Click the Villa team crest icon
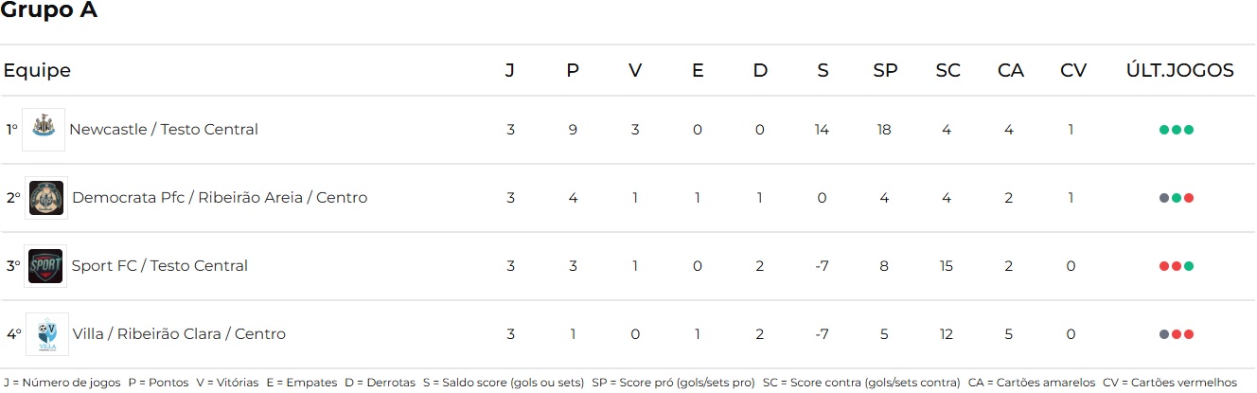Screen dimensions: 1257x393 point(46,334)
